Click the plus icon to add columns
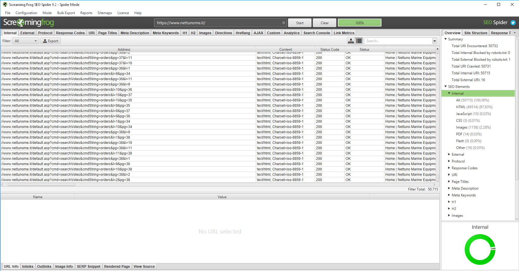The height and width of the screenshot is (271, 519). pyautogui.click(x=438, y=49)
